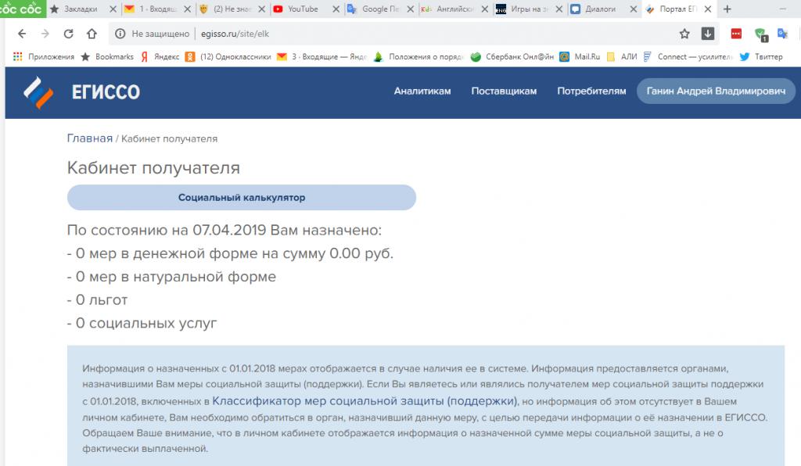Switch to the YouTube browser tab
Image resolution: width=801 pixels, height=466 pixels.
pyautogui.click(x=302, y=9)
